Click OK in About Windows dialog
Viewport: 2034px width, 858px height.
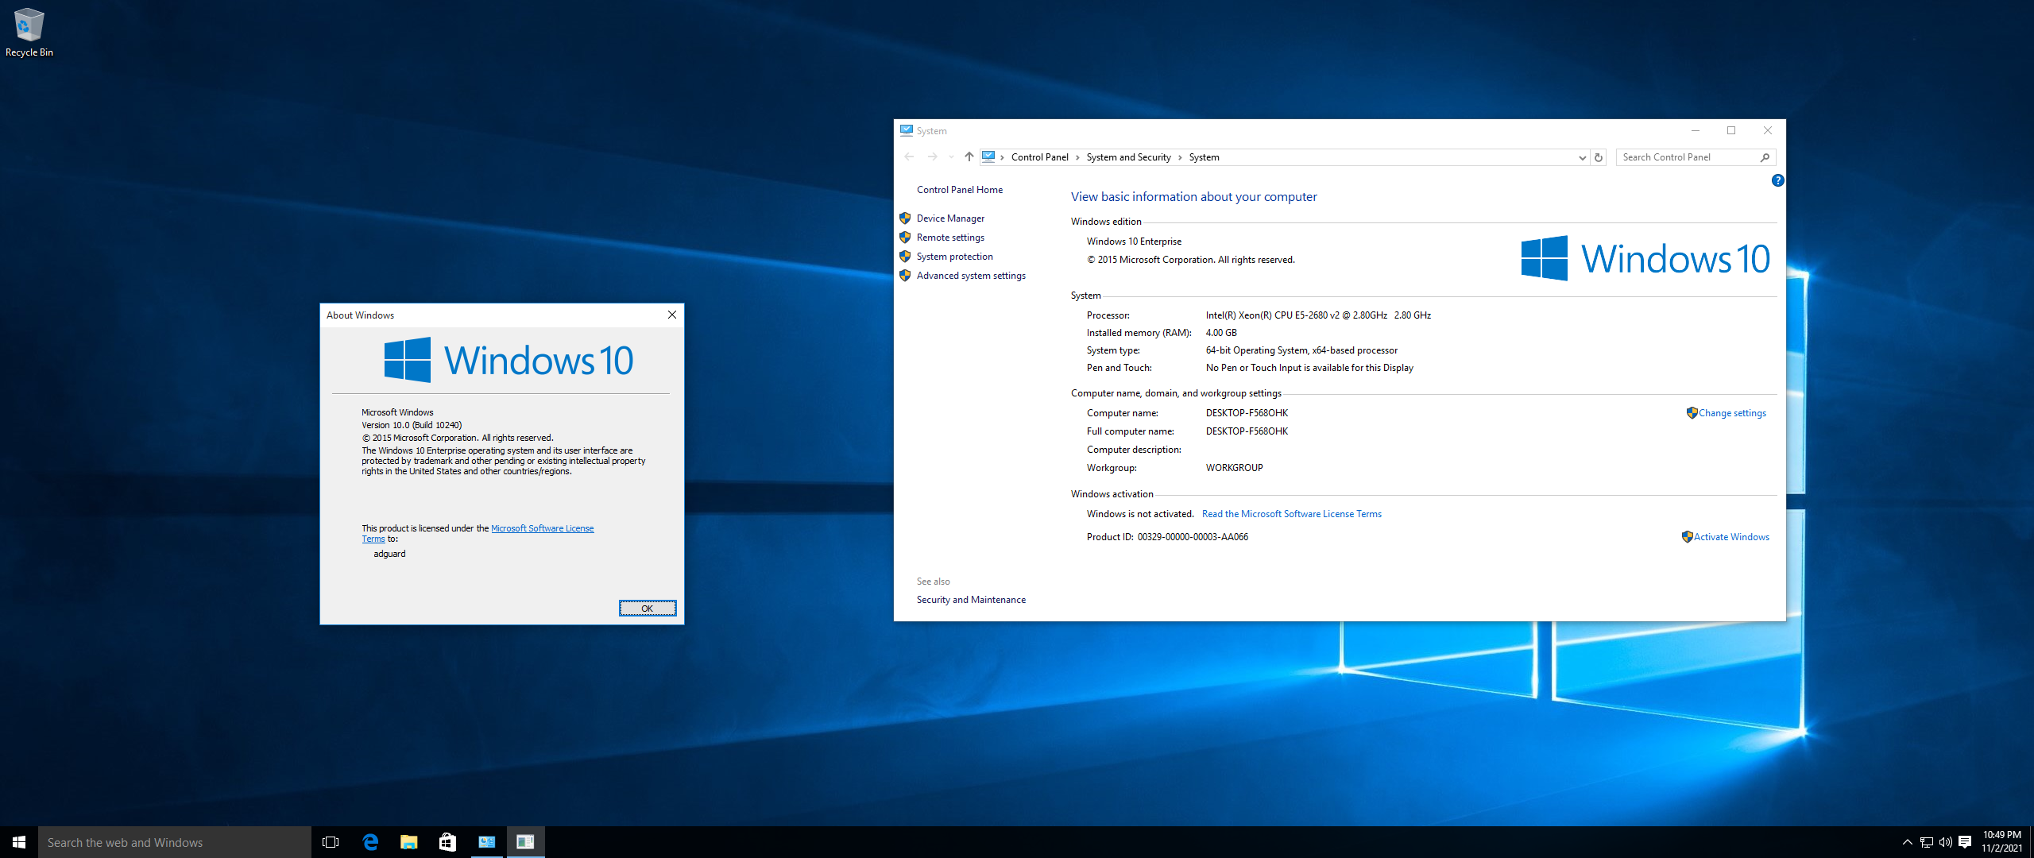pyautogui.click(x=648, y=609)
